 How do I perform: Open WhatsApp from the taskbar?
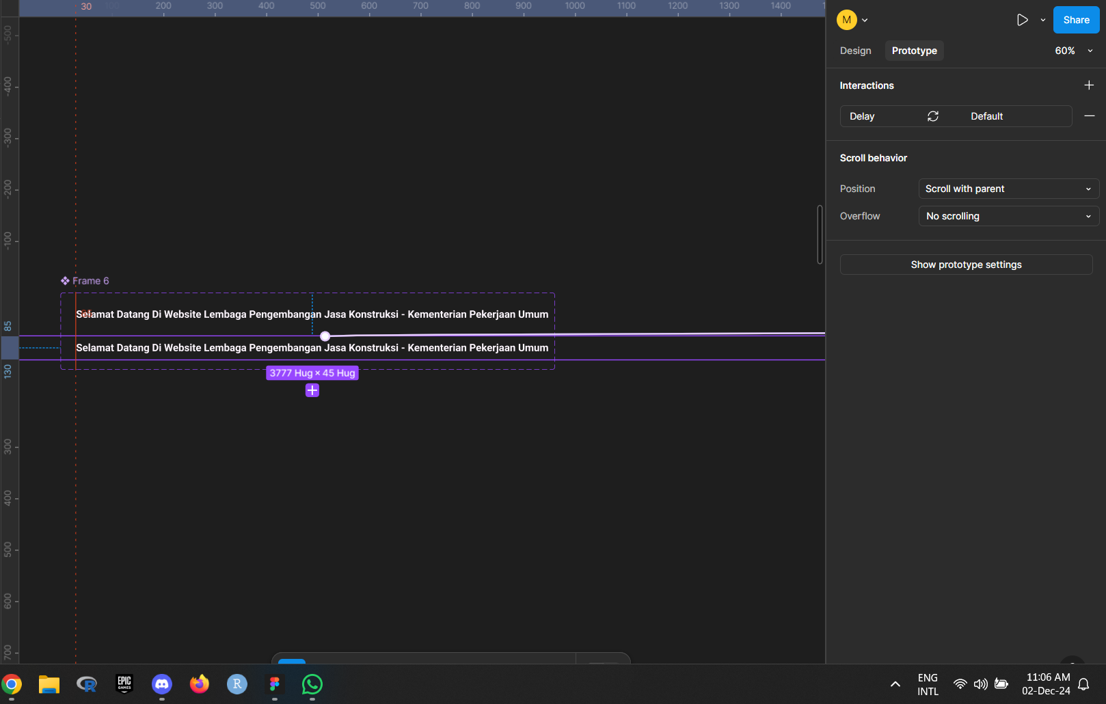pyautogui.click(x=312, y=683)
